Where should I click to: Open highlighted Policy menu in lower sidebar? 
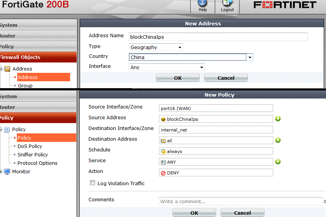[x=38, y=118]
